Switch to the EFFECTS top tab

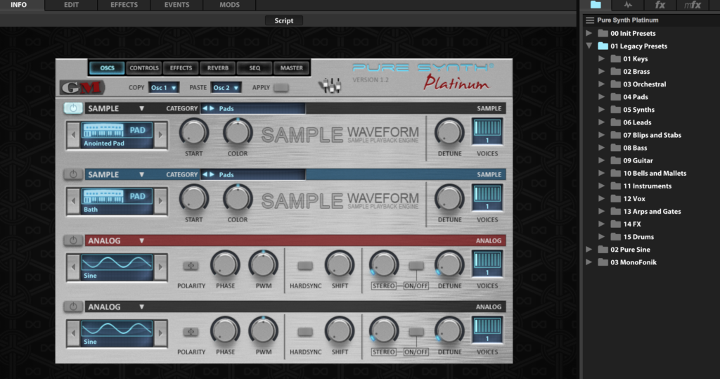click(124, 5)
